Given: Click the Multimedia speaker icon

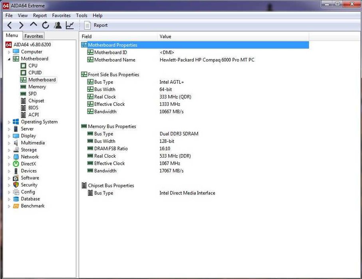Looking at the screenshot, I should (16, 143).
